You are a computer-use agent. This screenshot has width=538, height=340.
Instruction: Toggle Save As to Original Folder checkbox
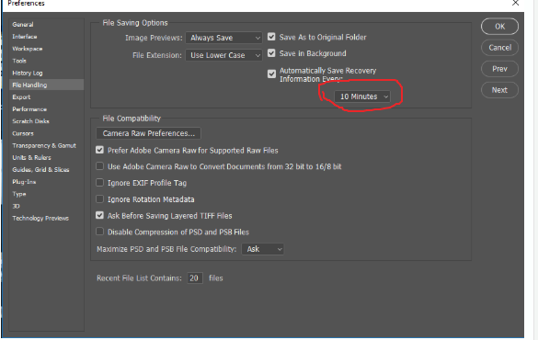point(271,37)
